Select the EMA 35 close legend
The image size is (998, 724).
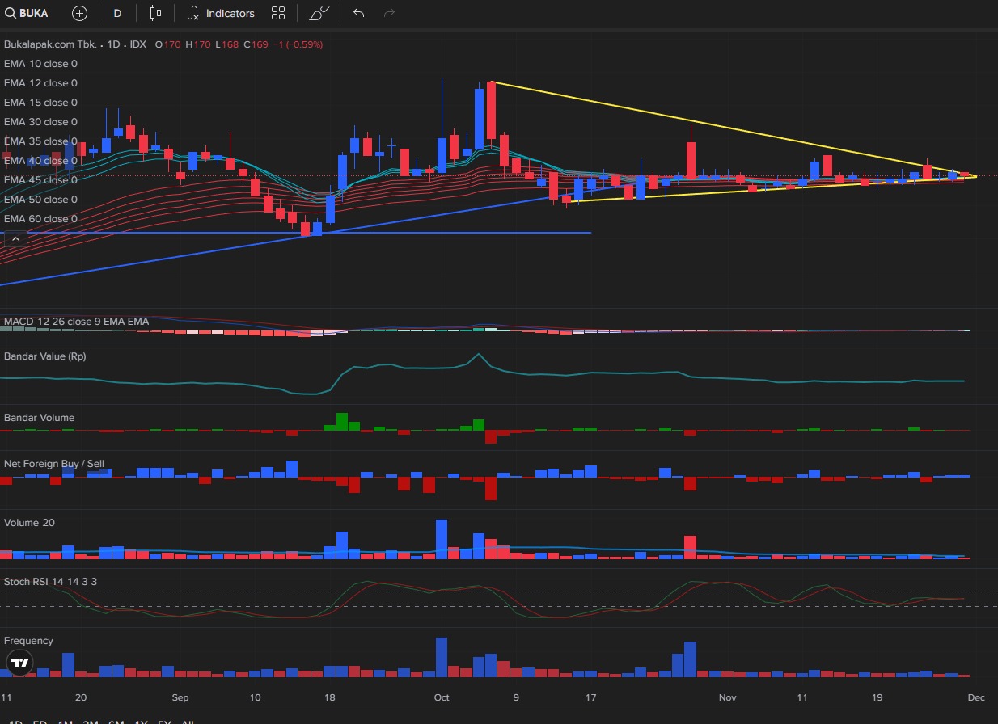40,141
